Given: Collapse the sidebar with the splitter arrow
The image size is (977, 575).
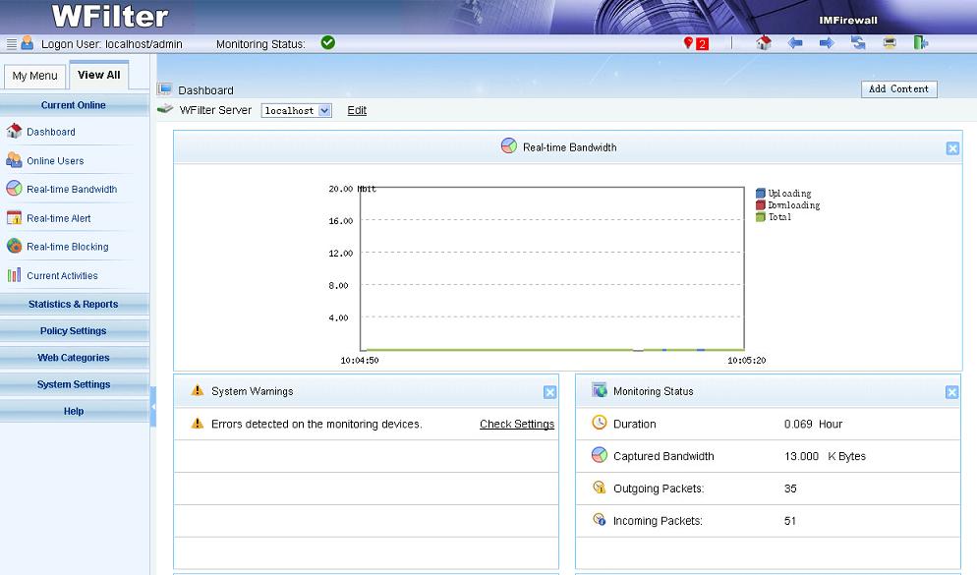Looking at the screenshot, I should coord(153,406).
